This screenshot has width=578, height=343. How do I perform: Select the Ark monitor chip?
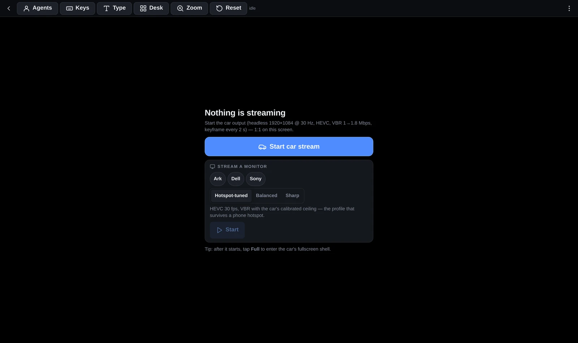pos(218,179)
